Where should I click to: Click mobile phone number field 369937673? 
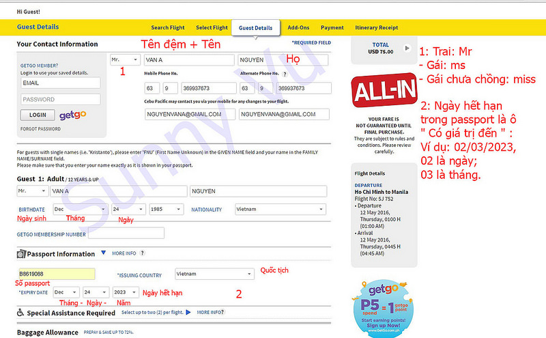[209, 88]
